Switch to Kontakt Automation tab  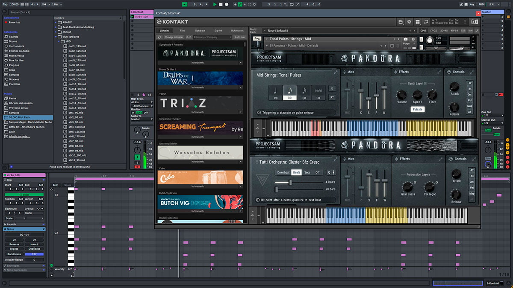237,31
